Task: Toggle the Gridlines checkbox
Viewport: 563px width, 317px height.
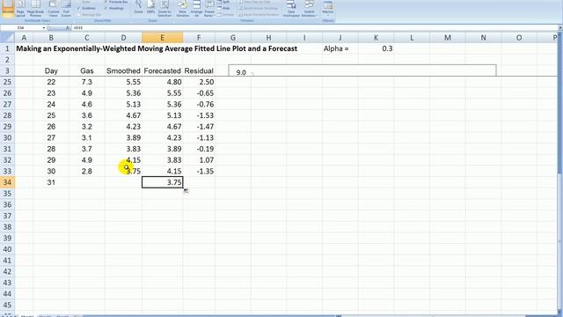Action: pos(87,8)
